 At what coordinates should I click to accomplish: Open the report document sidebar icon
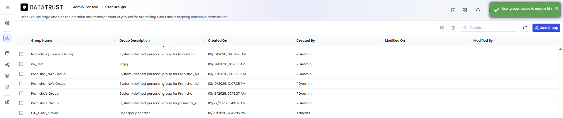(7, 87)
